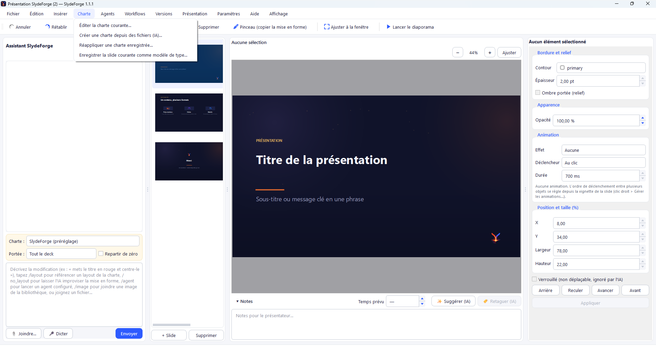The height and width of the screenshot is (352, 656).
Task: Click the Épaisseur thickness field
Action: 598,81
